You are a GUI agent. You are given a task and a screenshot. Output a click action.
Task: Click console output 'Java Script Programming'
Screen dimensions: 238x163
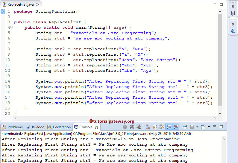(x=97, y=150)
